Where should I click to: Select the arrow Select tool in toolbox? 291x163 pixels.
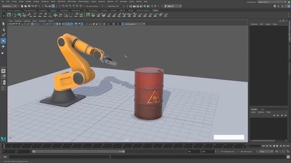coord(3,24)
